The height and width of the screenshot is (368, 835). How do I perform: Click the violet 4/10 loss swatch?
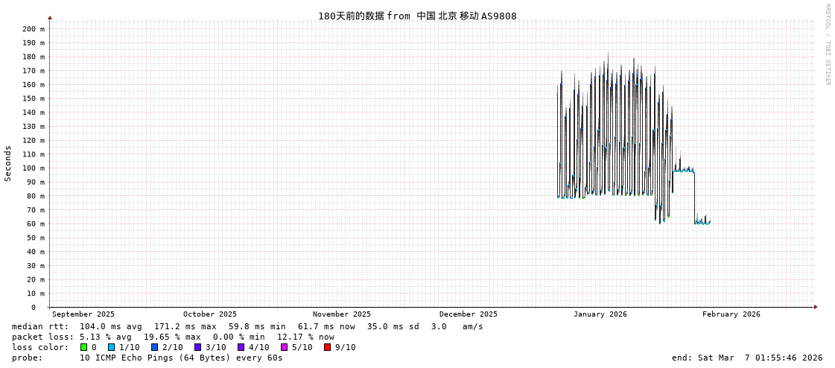pyautogui.click(x=241, y=347)
